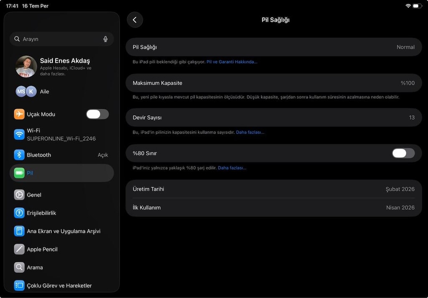This screenshot has width=428, height=298.
Task: Open Erişilebilirlik accessibility icon
Action: (19, 213)
